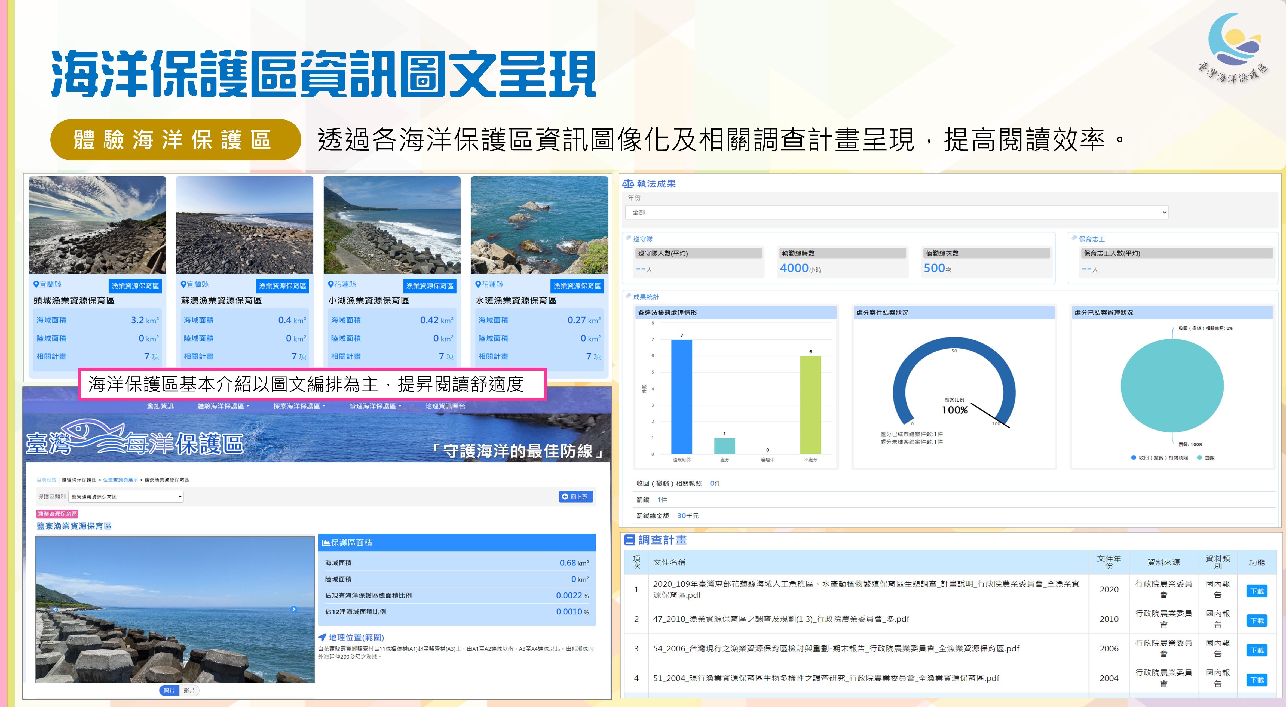Click the small bullet icon beside 保育志工

pyautogui.click(x=1074, y=238)
